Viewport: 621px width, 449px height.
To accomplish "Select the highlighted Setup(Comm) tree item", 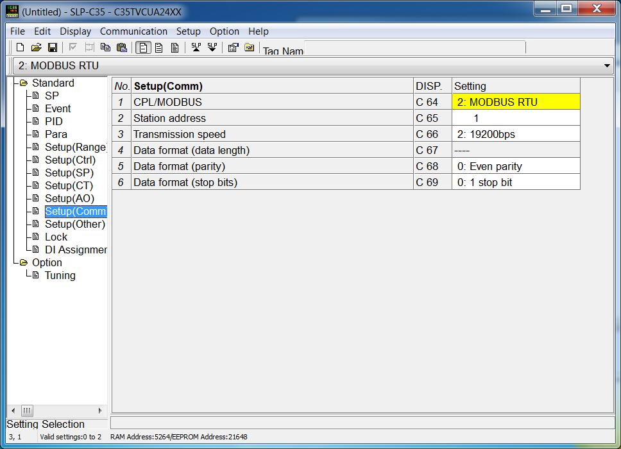I will [76, 212].
